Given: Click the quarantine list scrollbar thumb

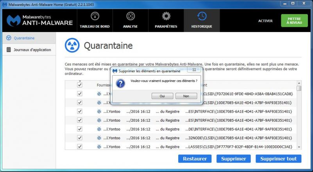Looking at the screenshot, I should coord(299,88).
